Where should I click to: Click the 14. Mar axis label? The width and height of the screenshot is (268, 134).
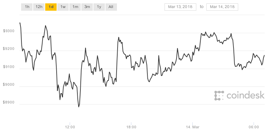tap(192, 127)
